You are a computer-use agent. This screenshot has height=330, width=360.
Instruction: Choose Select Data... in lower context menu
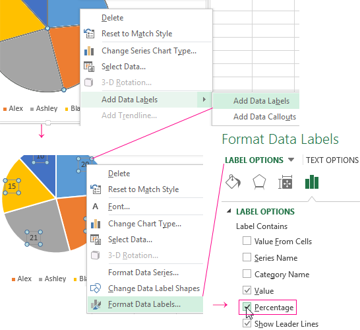[x=130, y=240]
